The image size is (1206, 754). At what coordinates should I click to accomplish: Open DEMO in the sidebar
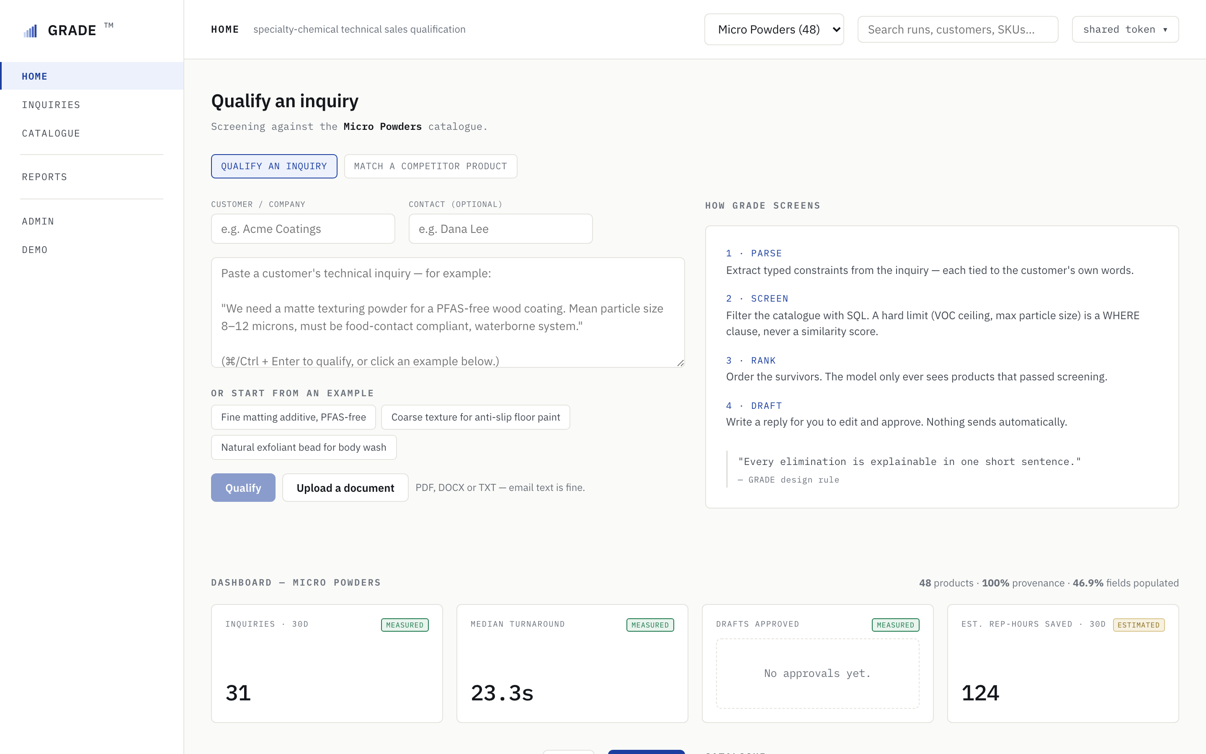click(92, 250)
